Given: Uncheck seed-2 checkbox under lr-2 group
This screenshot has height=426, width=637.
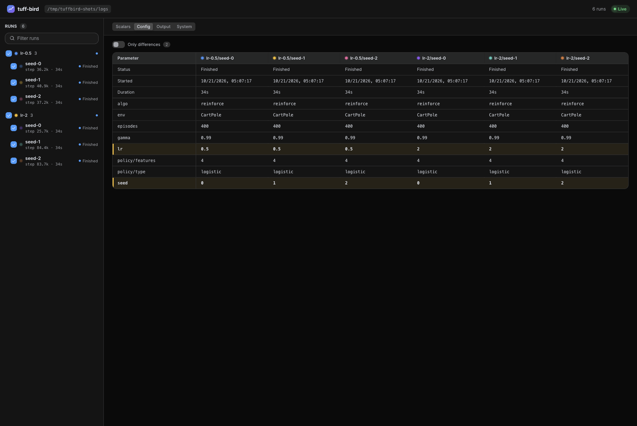Looking at the screenshot, I should click(14, 161).
